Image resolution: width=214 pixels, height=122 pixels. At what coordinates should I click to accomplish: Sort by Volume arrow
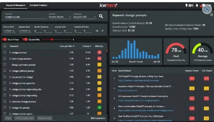(91, 46)
